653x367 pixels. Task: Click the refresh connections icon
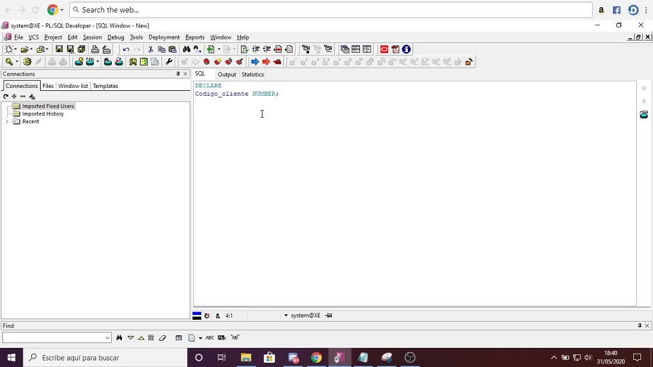pos(5,97)
